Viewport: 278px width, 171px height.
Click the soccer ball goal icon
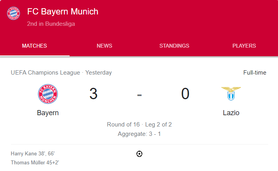coord(139,154)
